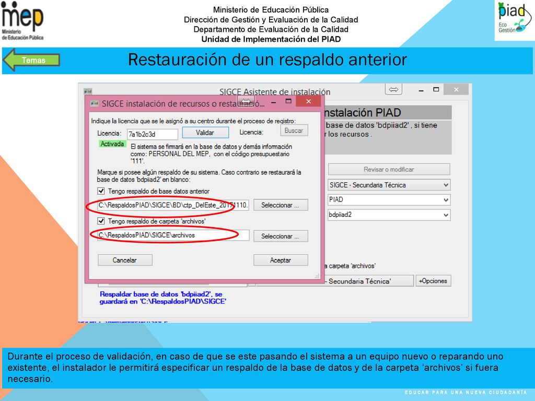This screenshot has height=401, width=535.
Task: Click the Validar button next to the license
Action: (205, 133)
